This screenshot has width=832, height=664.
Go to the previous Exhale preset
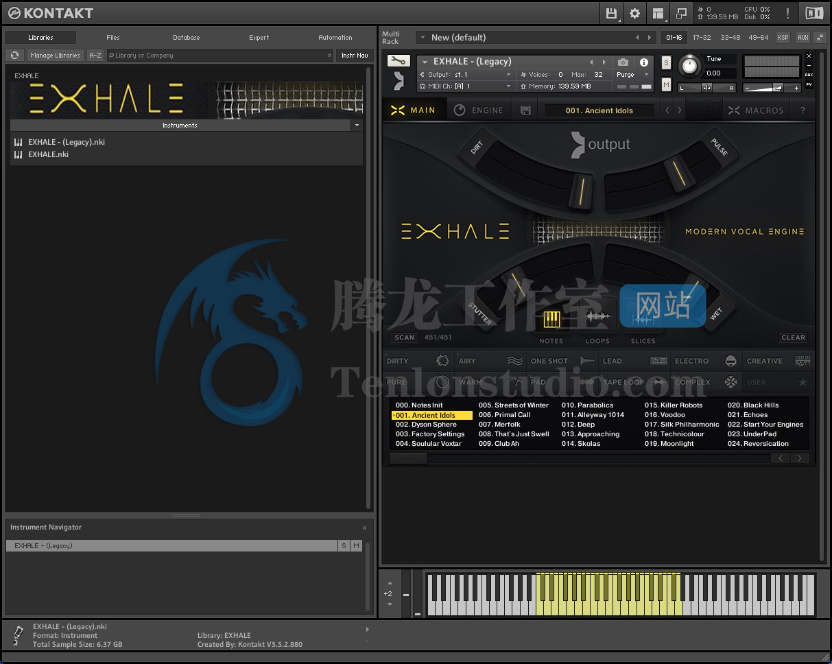(x=667, y=110)
